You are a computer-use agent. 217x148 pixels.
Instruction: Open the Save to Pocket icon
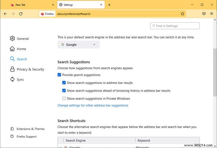(204, 14)
